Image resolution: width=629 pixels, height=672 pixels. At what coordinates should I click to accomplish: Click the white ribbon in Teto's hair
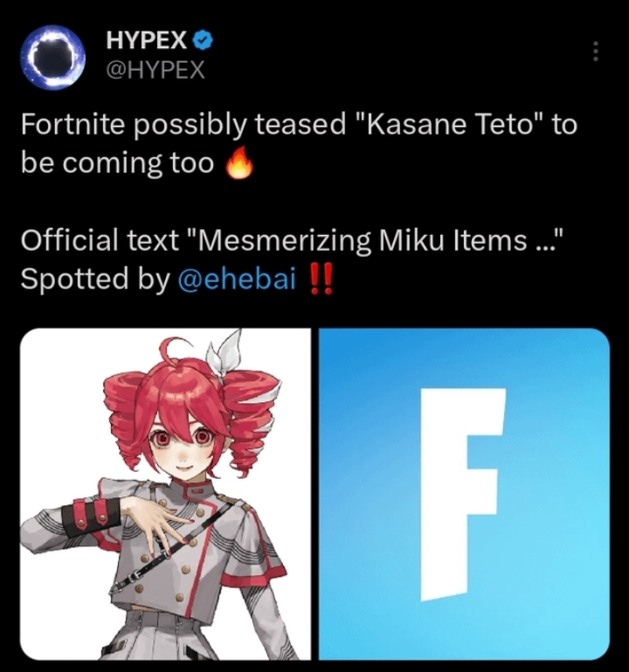tap(225, 351)
